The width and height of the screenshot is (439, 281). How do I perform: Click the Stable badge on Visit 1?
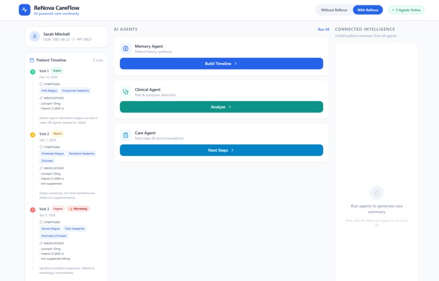[57, 71]
